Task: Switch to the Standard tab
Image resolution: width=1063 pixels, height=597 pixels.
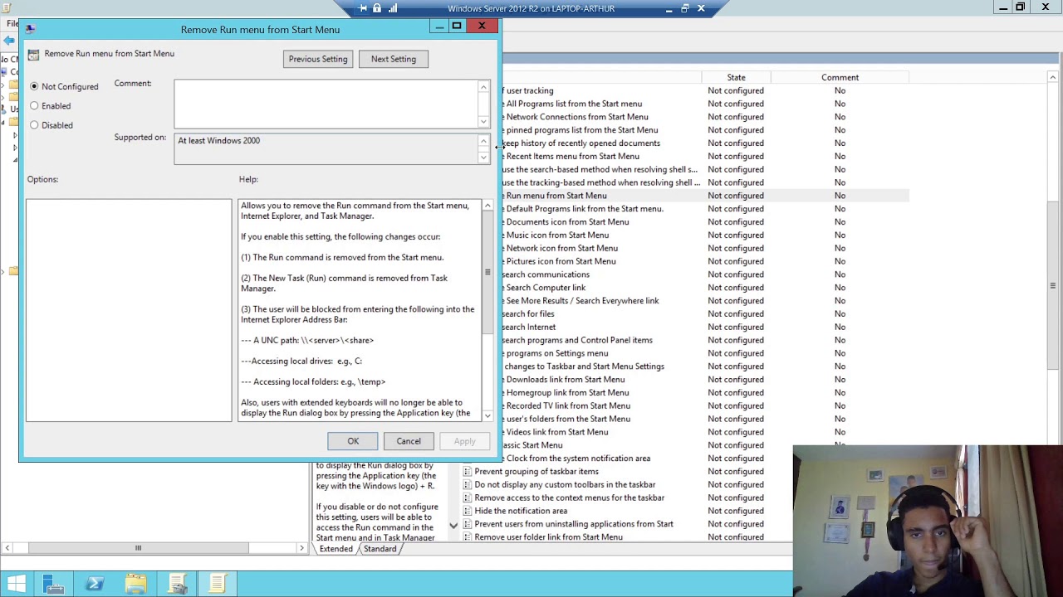Action: [x=380, y=549]
